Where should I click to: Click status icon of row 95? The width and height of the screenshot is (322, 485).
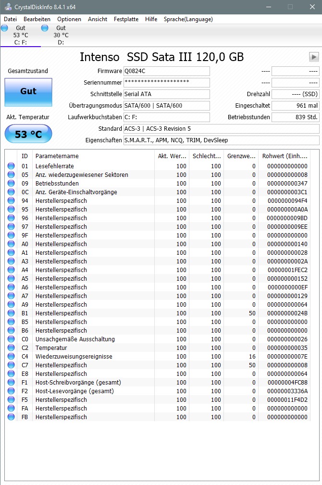(11, 209)
